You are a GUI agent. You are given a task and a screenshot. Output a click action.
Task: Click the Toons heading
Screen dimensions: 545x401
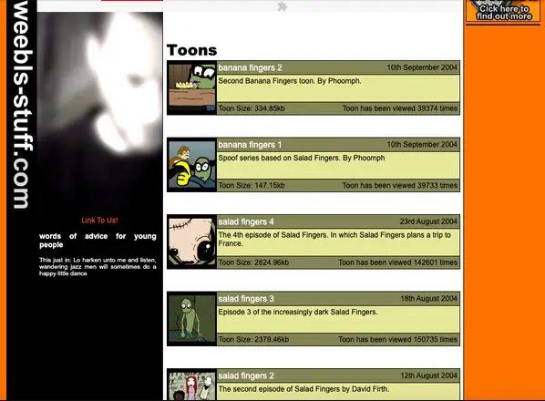(192, 50)
